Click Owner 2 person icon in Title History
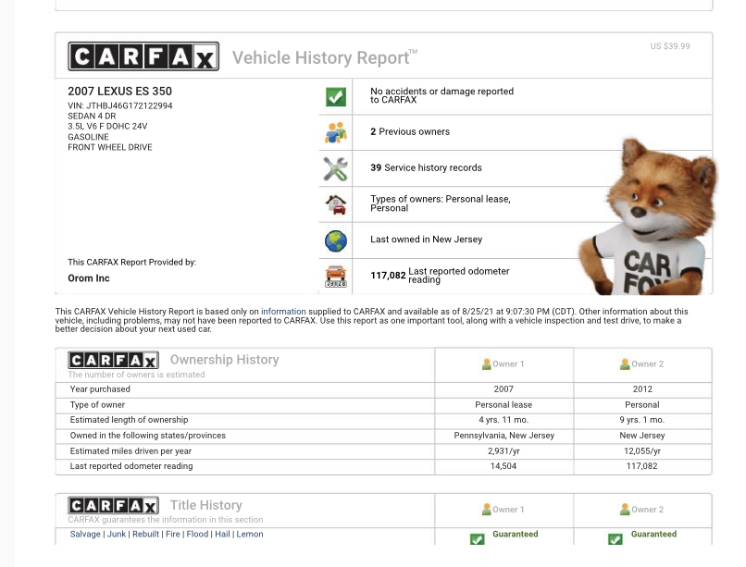Viewport: 746px width, 567px height. 625,510
